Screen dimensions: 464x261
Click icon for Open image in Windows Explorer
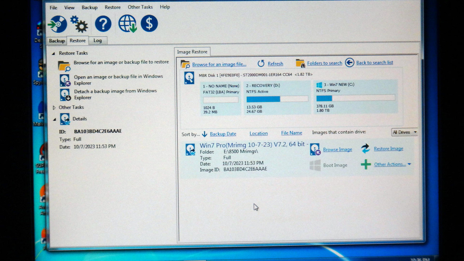click(x=65, y=80)
